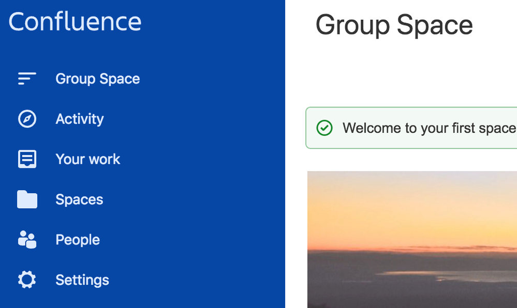517x308 pixels.
Task: Click the Welcome to your first space message
Action: [x=430, y=128]
